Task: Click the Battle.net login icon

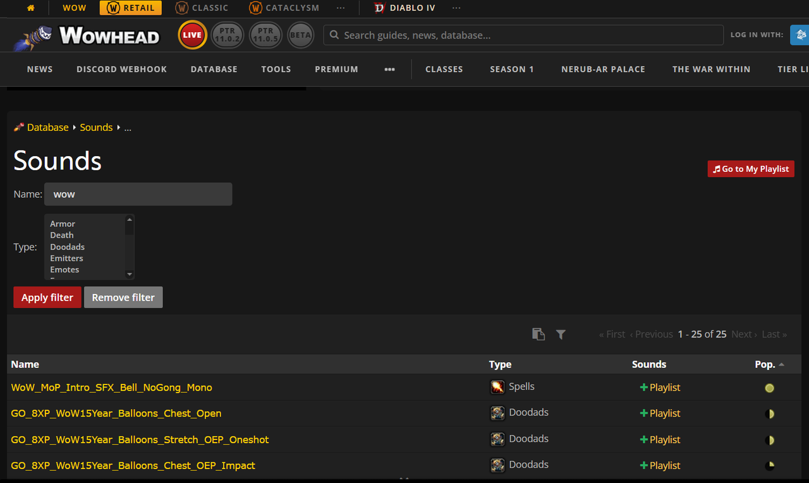Action: point(800,35)
